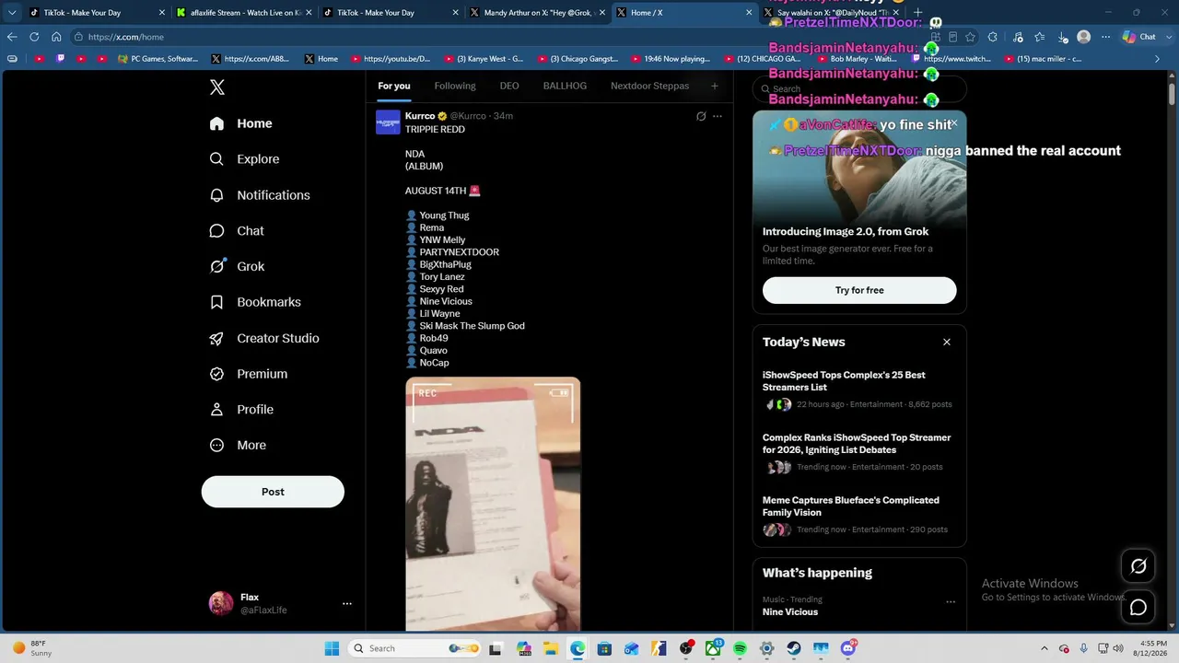Open the 19:46 Now playing bookmark
Viewport: 1179px width, 663px height.
pyautogui.click(x=670, y=59)
